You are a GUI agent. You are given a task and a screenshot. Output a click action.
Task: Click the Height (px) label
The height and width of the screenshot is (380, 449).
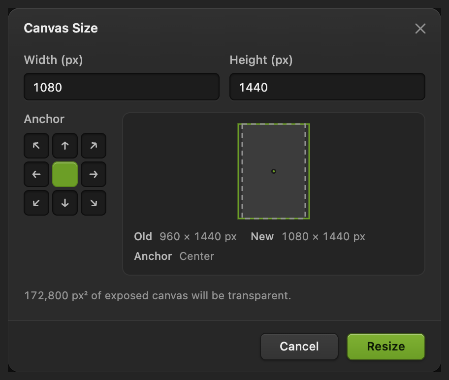[x=261, y=60]
